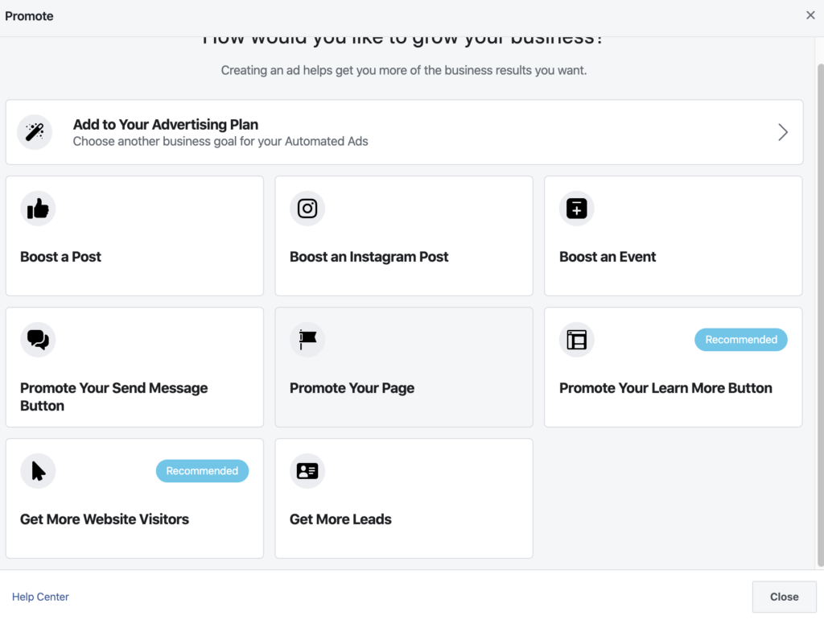824x620 pixels.
Task: Click the Recommended badge on Website Visitors card
Action: (202, 471)
